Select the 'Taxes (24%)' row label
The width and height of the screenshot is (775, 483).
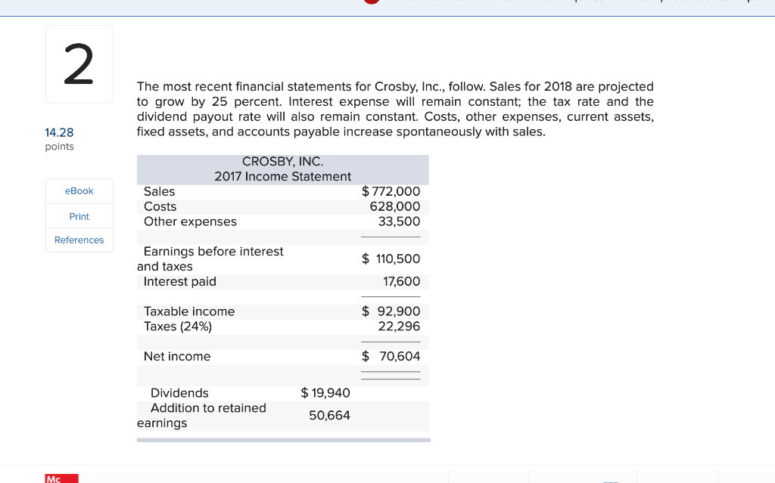click(177, 327)
